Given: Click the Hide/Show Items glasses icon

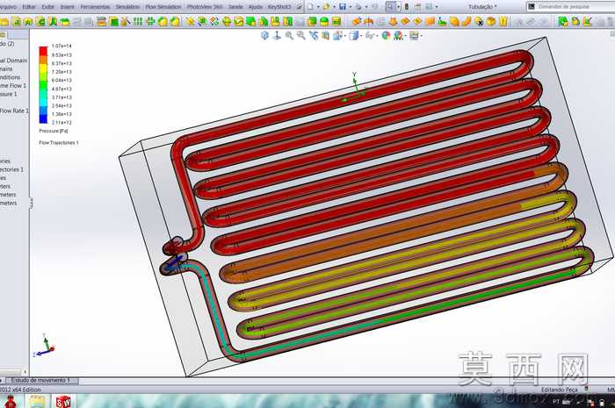Looking at the screenshot, I should pyautogui.click(x=370, y=36).
